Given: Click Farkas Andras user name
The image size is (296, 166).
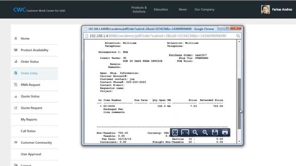Looking at the screenshot, I should (282, 9).
